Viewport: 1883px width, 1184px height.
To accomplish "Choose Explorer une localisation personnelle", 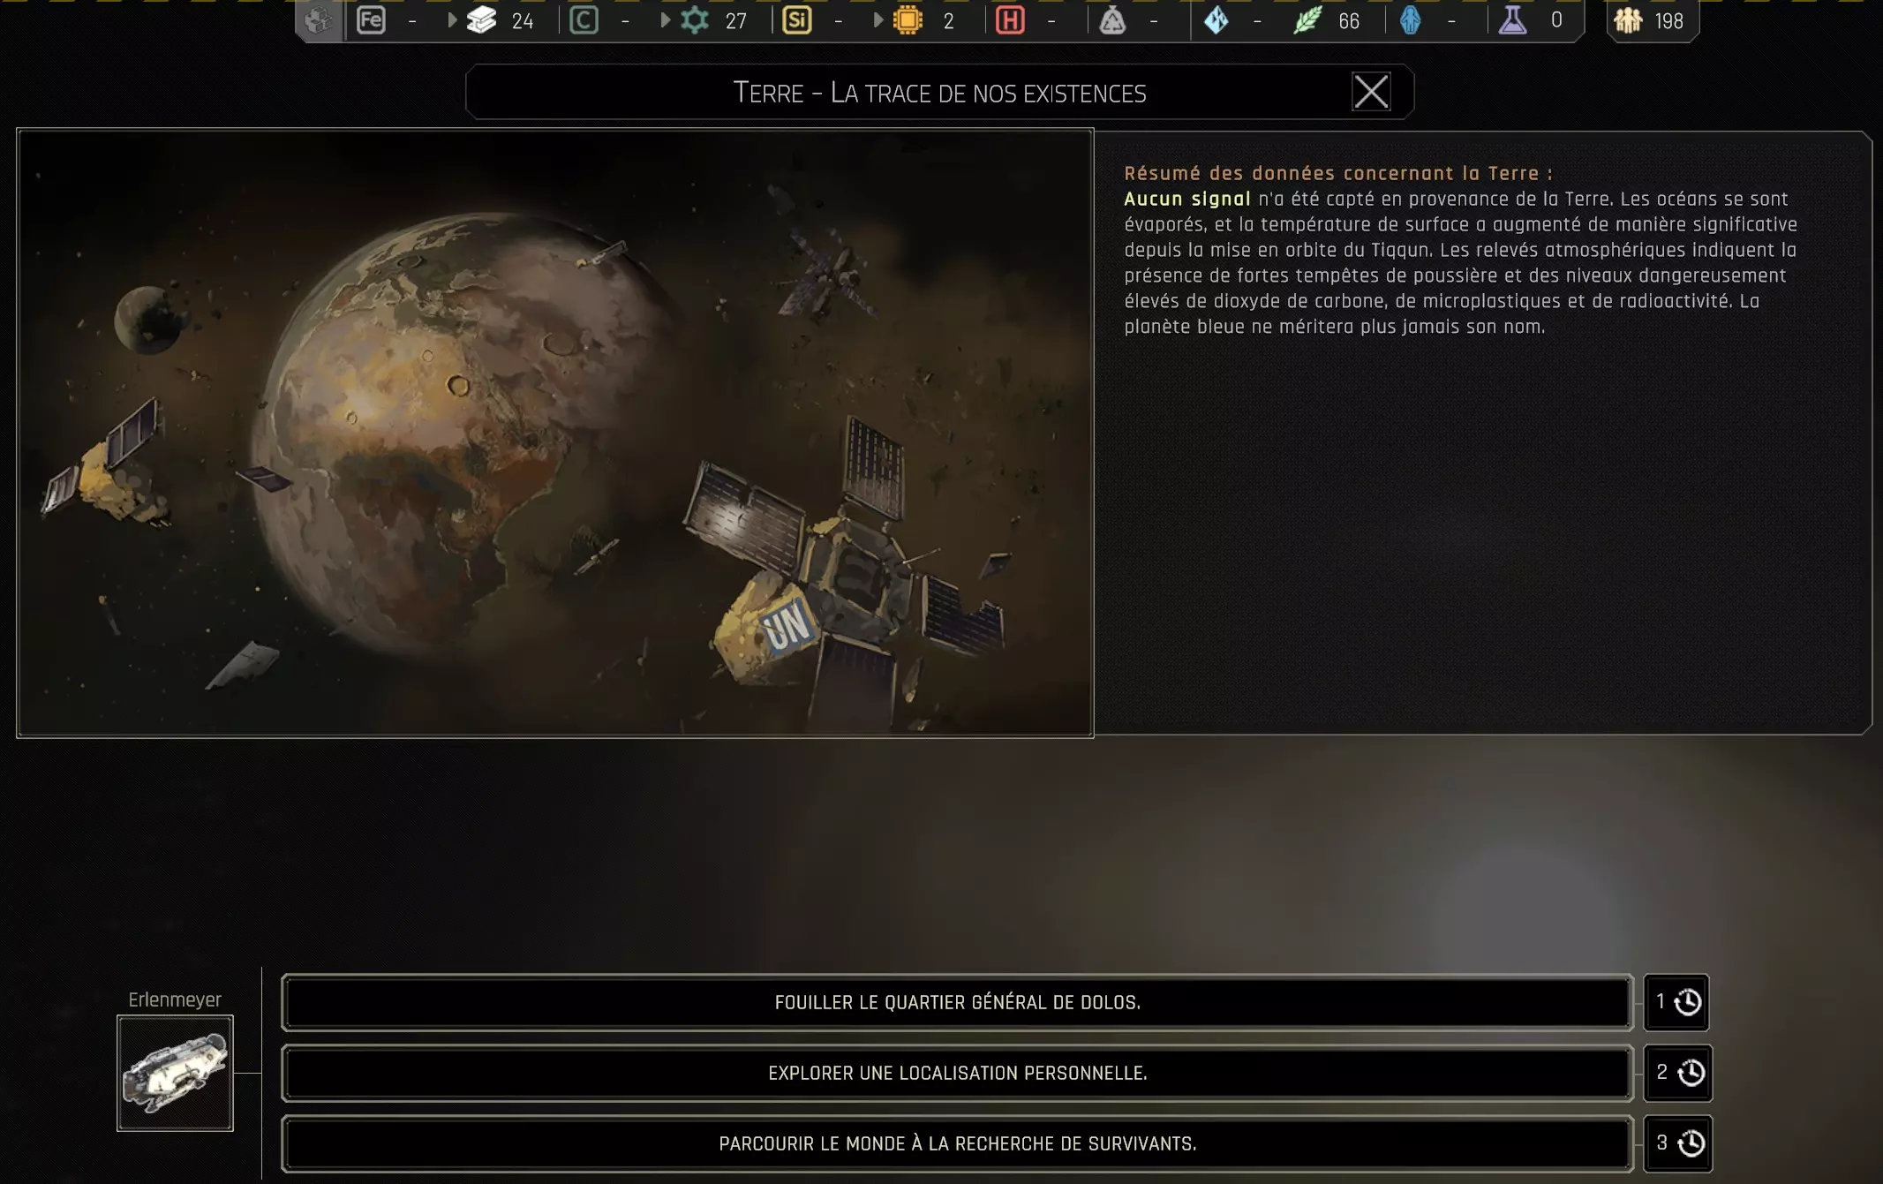I will pyautogui.click(x=957, y=1073).
